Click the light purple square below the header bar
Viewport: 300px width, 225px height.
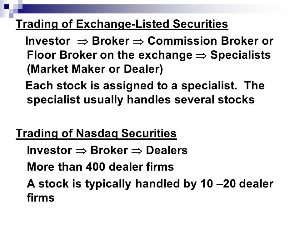11,16
